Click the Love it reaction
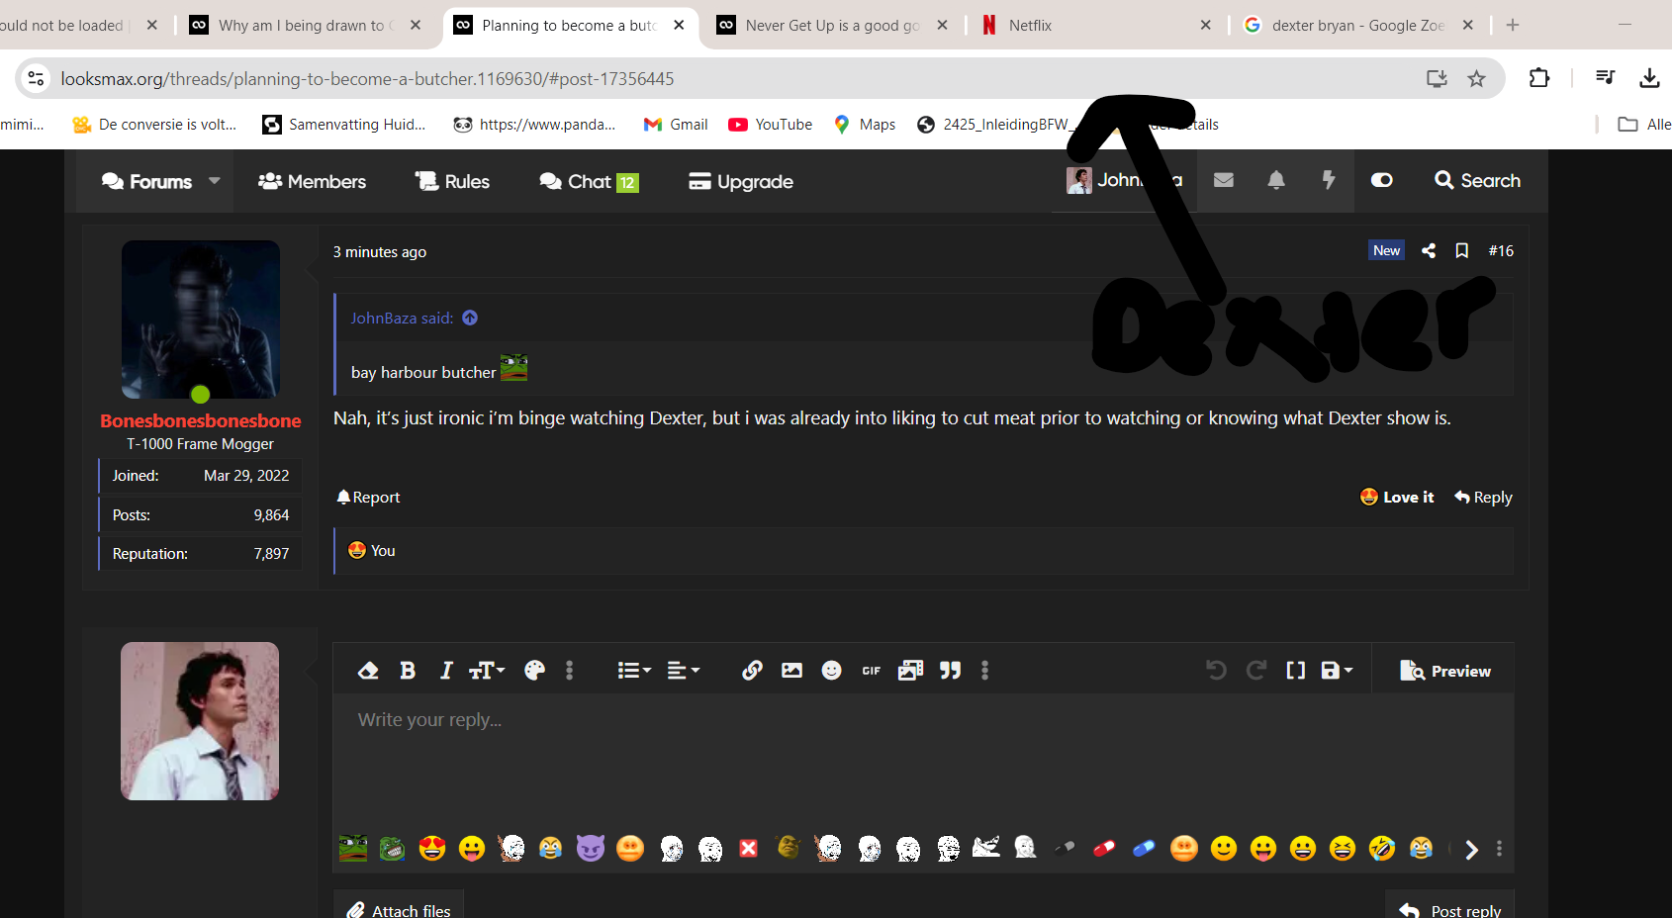This screenshot has height=918, width=1672. tap(1397, 498)
